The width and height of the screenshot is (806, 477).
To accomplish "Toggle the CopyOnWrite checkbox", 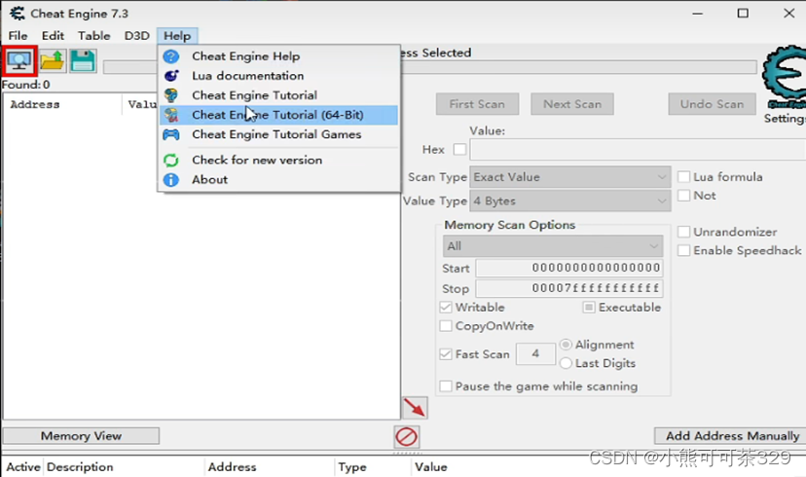I will coord(446,326).
